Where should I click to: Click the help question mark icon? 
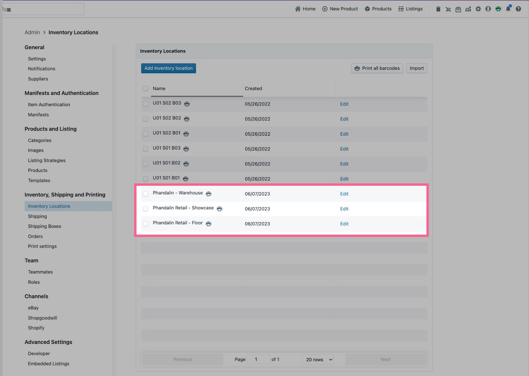pyautogui.click(x=518, y=9)
